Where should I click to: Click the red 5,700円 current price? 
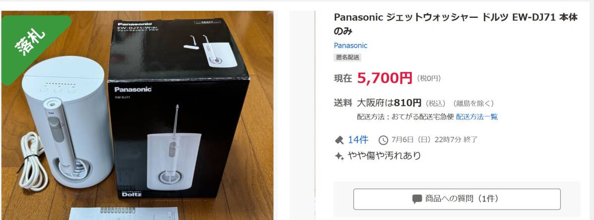point(385,78)
